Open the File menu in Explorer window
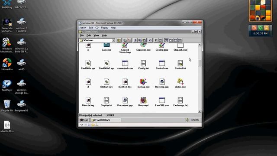Screen dimensions: 277x156 coord(82,36)
